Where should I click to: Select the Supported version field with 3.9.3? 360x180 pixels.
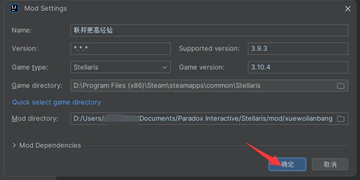(x=298, y=49)
